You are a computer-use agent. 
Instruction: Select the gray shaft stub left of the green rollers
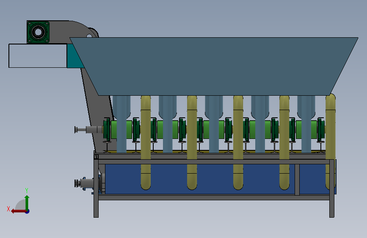pyautogui.click(x=88, y=130)
